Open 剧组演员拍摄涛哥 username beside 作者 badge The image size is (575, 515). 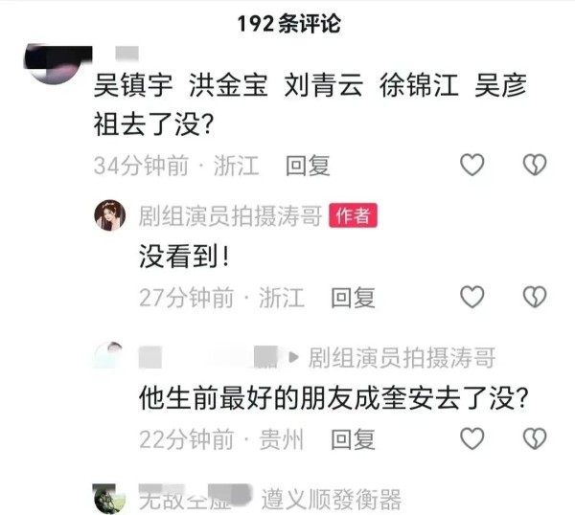tap(230, 215)
